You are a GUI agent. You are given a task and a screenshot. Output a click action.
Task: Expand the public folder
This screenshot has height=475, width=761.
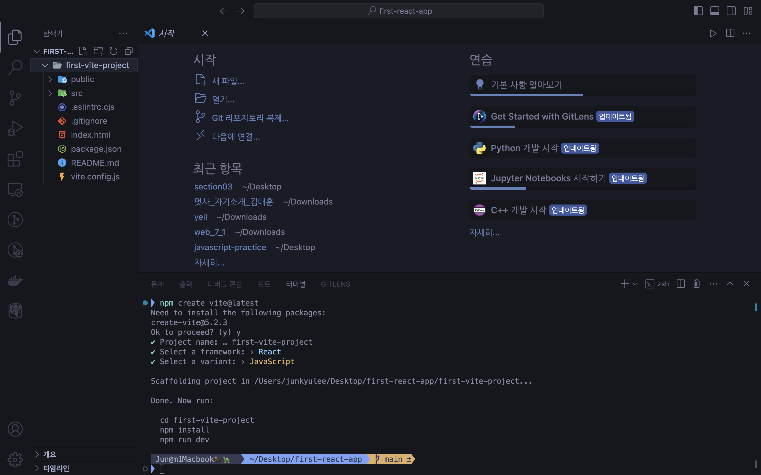tap(50, 79)
